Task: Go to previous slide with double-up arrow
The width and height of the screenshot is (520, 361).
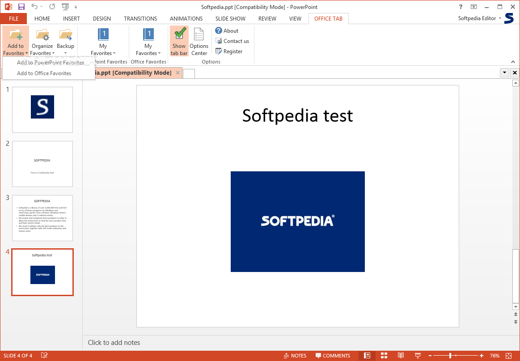Action: click(x=516, y=314)
